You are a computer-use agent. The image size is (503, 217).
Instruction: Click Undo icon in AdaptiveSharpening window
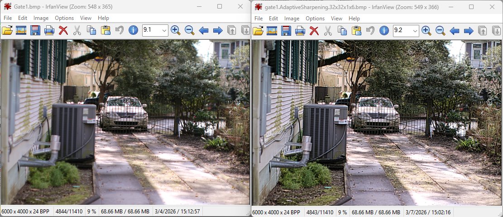[370, 30]
